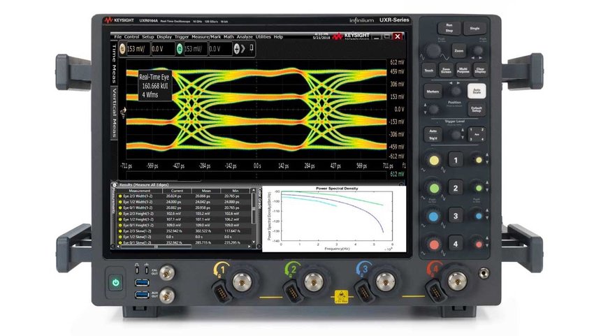Push the red channel 4 scale knob
Image resolution: width=608 pixels, height=336 pixels.
(434, 244)
